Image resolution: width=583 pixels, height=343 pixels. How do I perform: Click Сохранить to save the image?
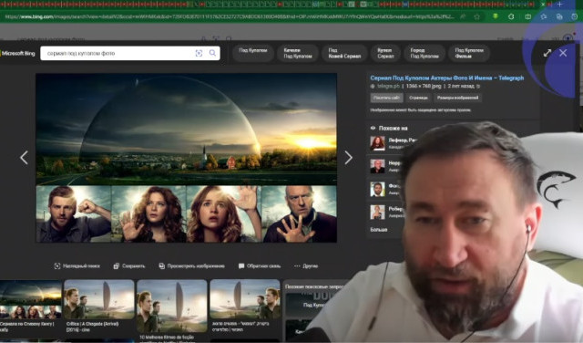[129, 265]
